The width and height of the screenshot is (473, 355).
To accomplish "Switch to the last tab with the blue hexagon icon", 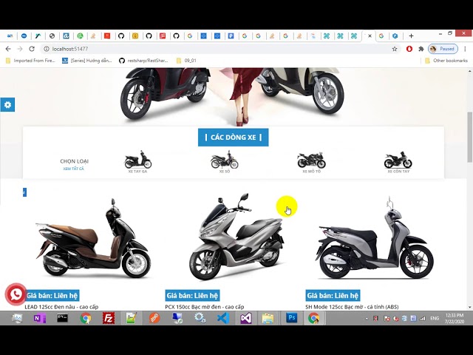I will (395, 36).
